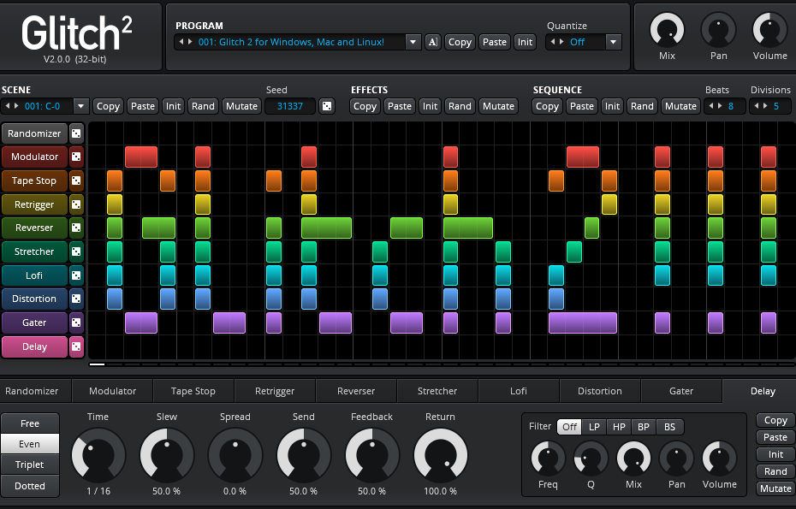This screenshot has width=796, height=509.
Task: Set delay filter to HP
Action: click(619, 427)
